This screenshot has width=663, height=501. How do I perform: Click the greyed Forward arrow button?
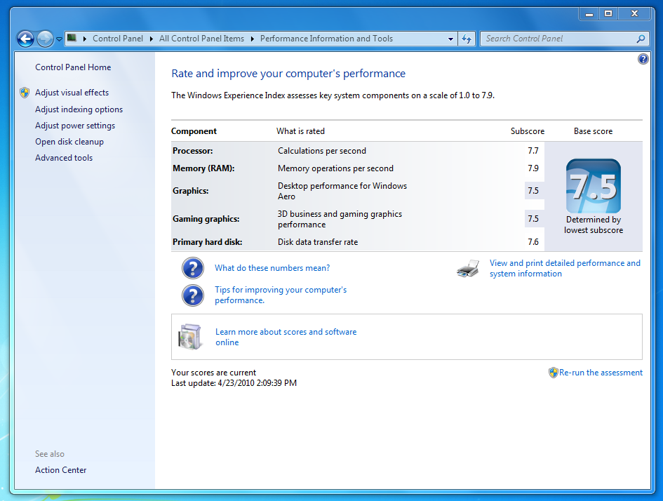coord(45,39)
